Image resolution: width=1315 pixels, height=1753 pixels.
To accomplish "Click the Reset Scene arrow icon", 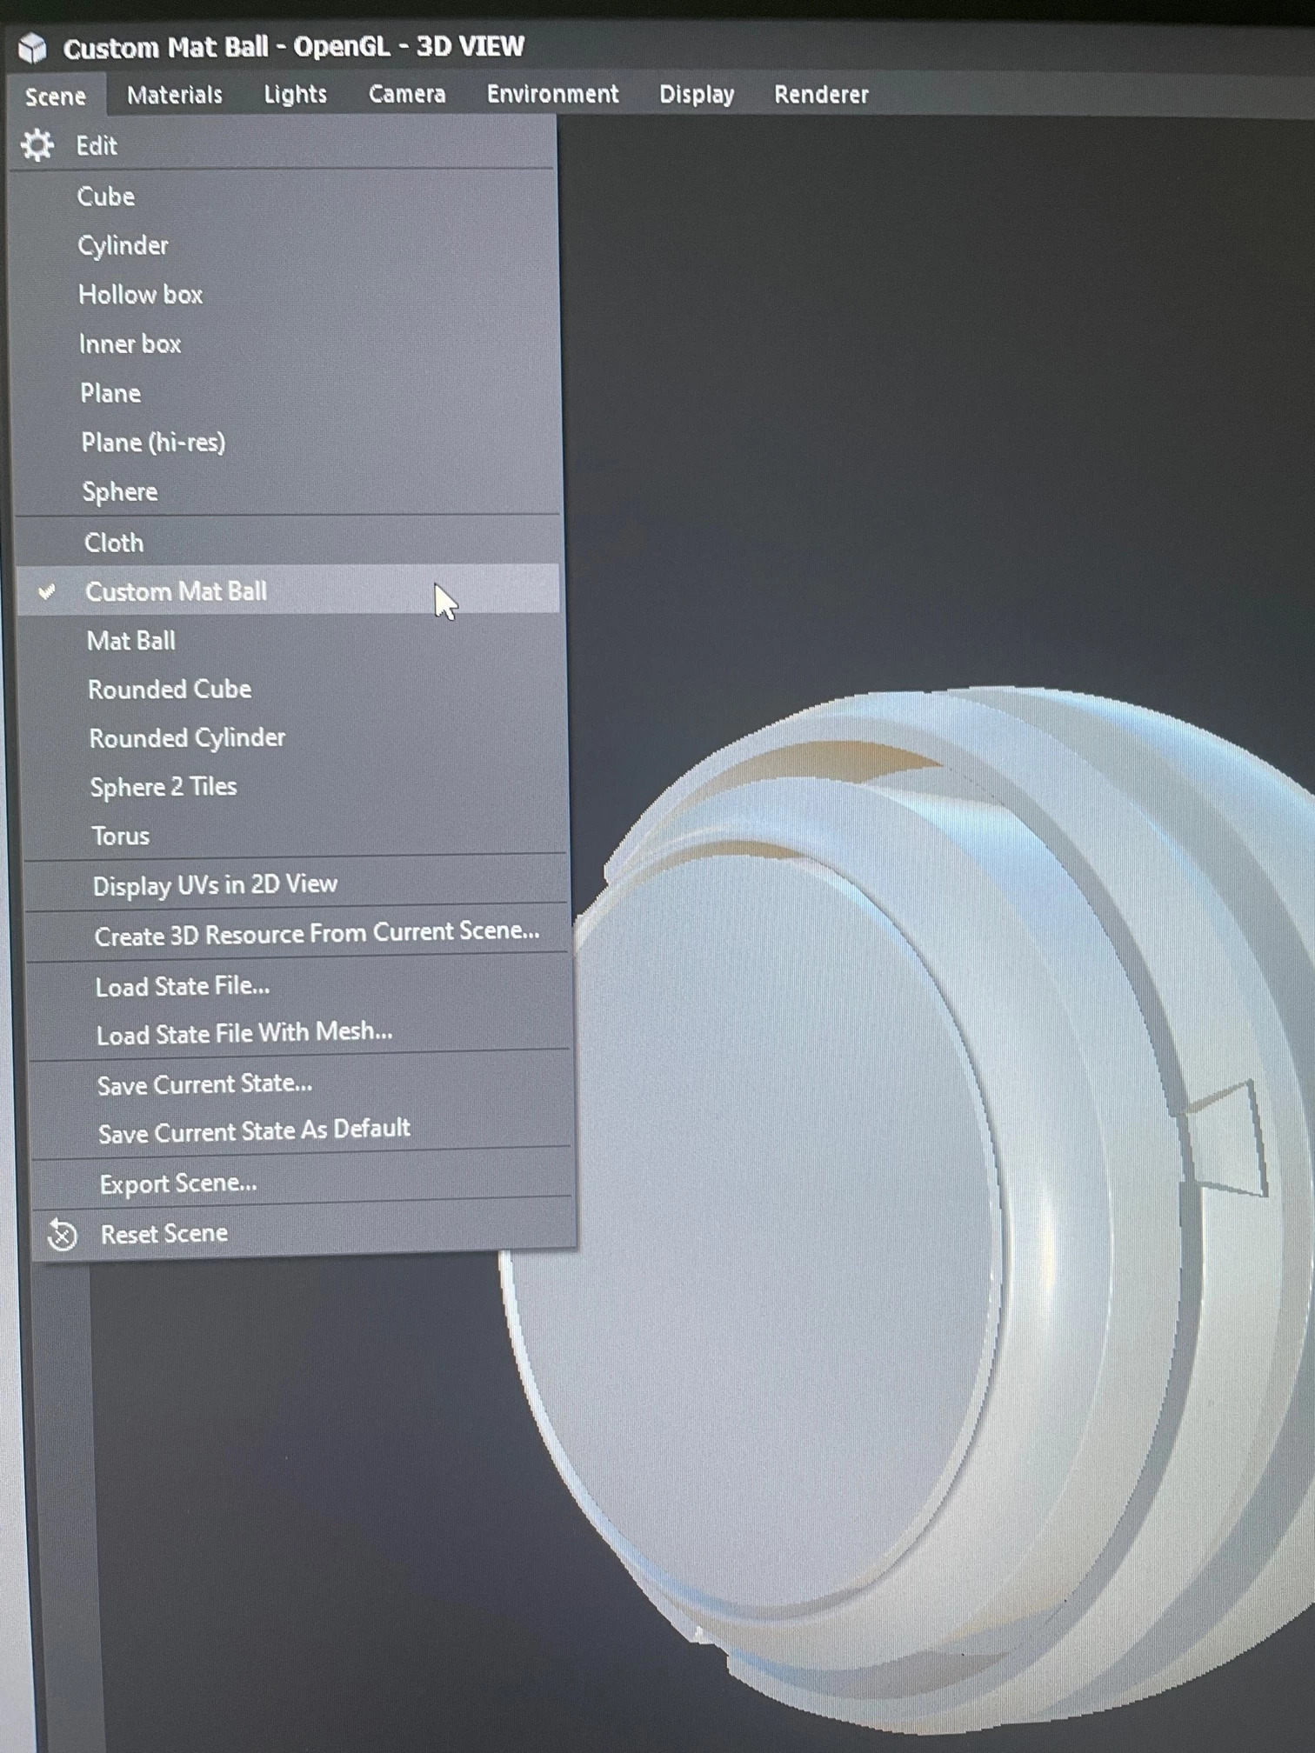I will tap(62, 1234).
